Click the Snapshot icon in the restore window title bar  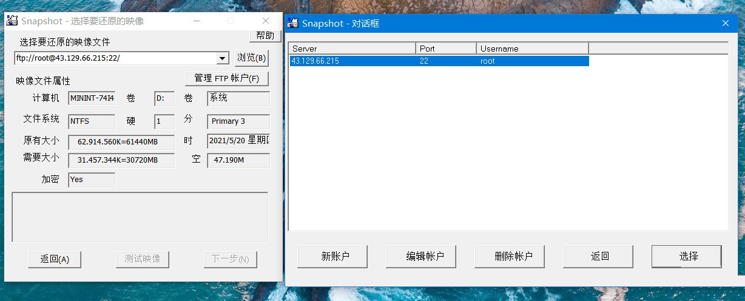click(12, 21)
